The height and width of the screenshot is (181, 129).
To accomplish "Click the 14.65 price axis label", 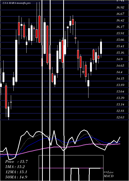I will 120,66.
